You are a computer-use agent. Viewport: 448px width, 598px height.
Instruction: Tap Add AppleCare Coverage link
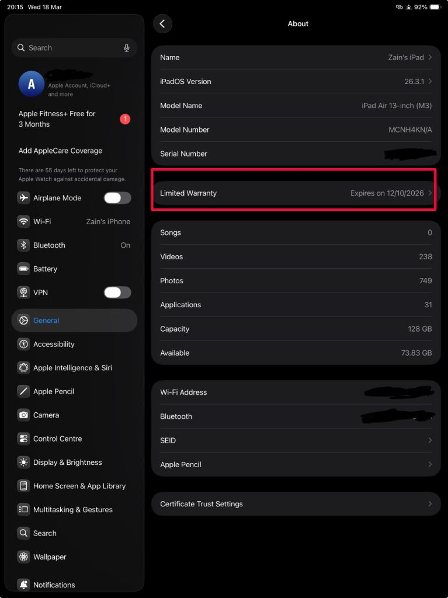click(x=60, y=151)
